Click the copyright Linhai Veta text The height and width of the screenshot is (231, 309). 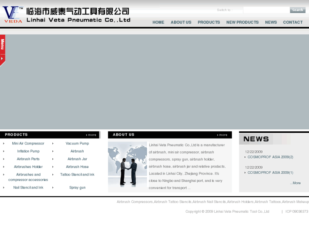coord(227,212)
